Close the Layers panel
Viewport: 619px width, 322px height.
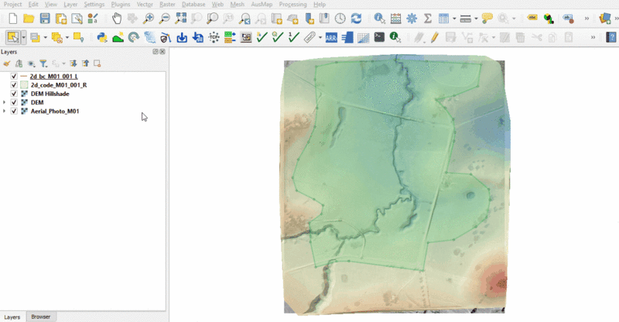click(162, 52)
